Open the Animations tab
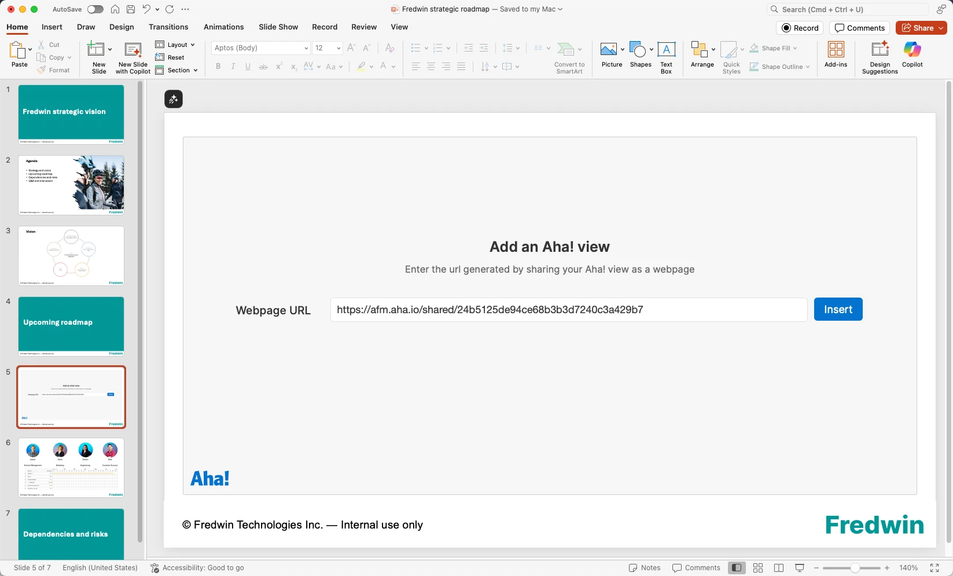The height and width of the screenshot is (576, 953). click(x=223, y=27)
